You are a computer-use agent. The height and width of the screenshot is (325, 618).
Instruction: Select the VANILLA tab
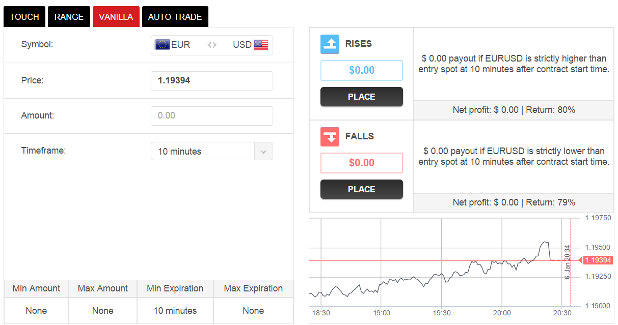116,17
